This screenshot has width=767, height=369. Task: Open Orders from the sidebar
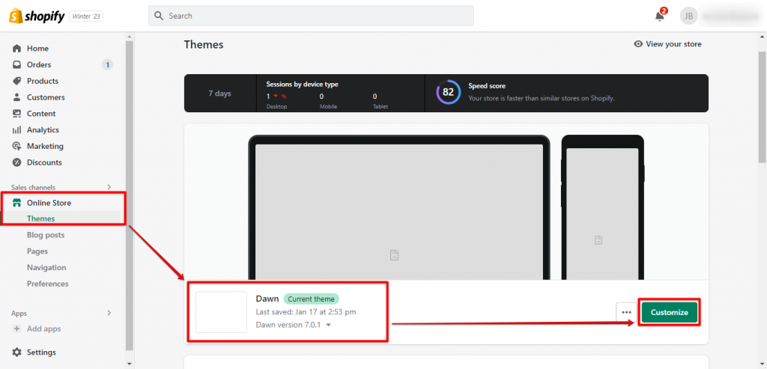pos(39,65)
